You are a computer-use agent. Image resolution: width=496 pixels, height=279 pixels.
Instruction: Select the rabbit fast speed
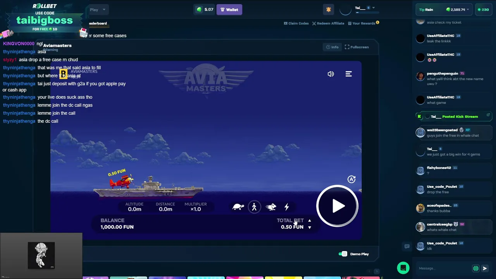271,207
